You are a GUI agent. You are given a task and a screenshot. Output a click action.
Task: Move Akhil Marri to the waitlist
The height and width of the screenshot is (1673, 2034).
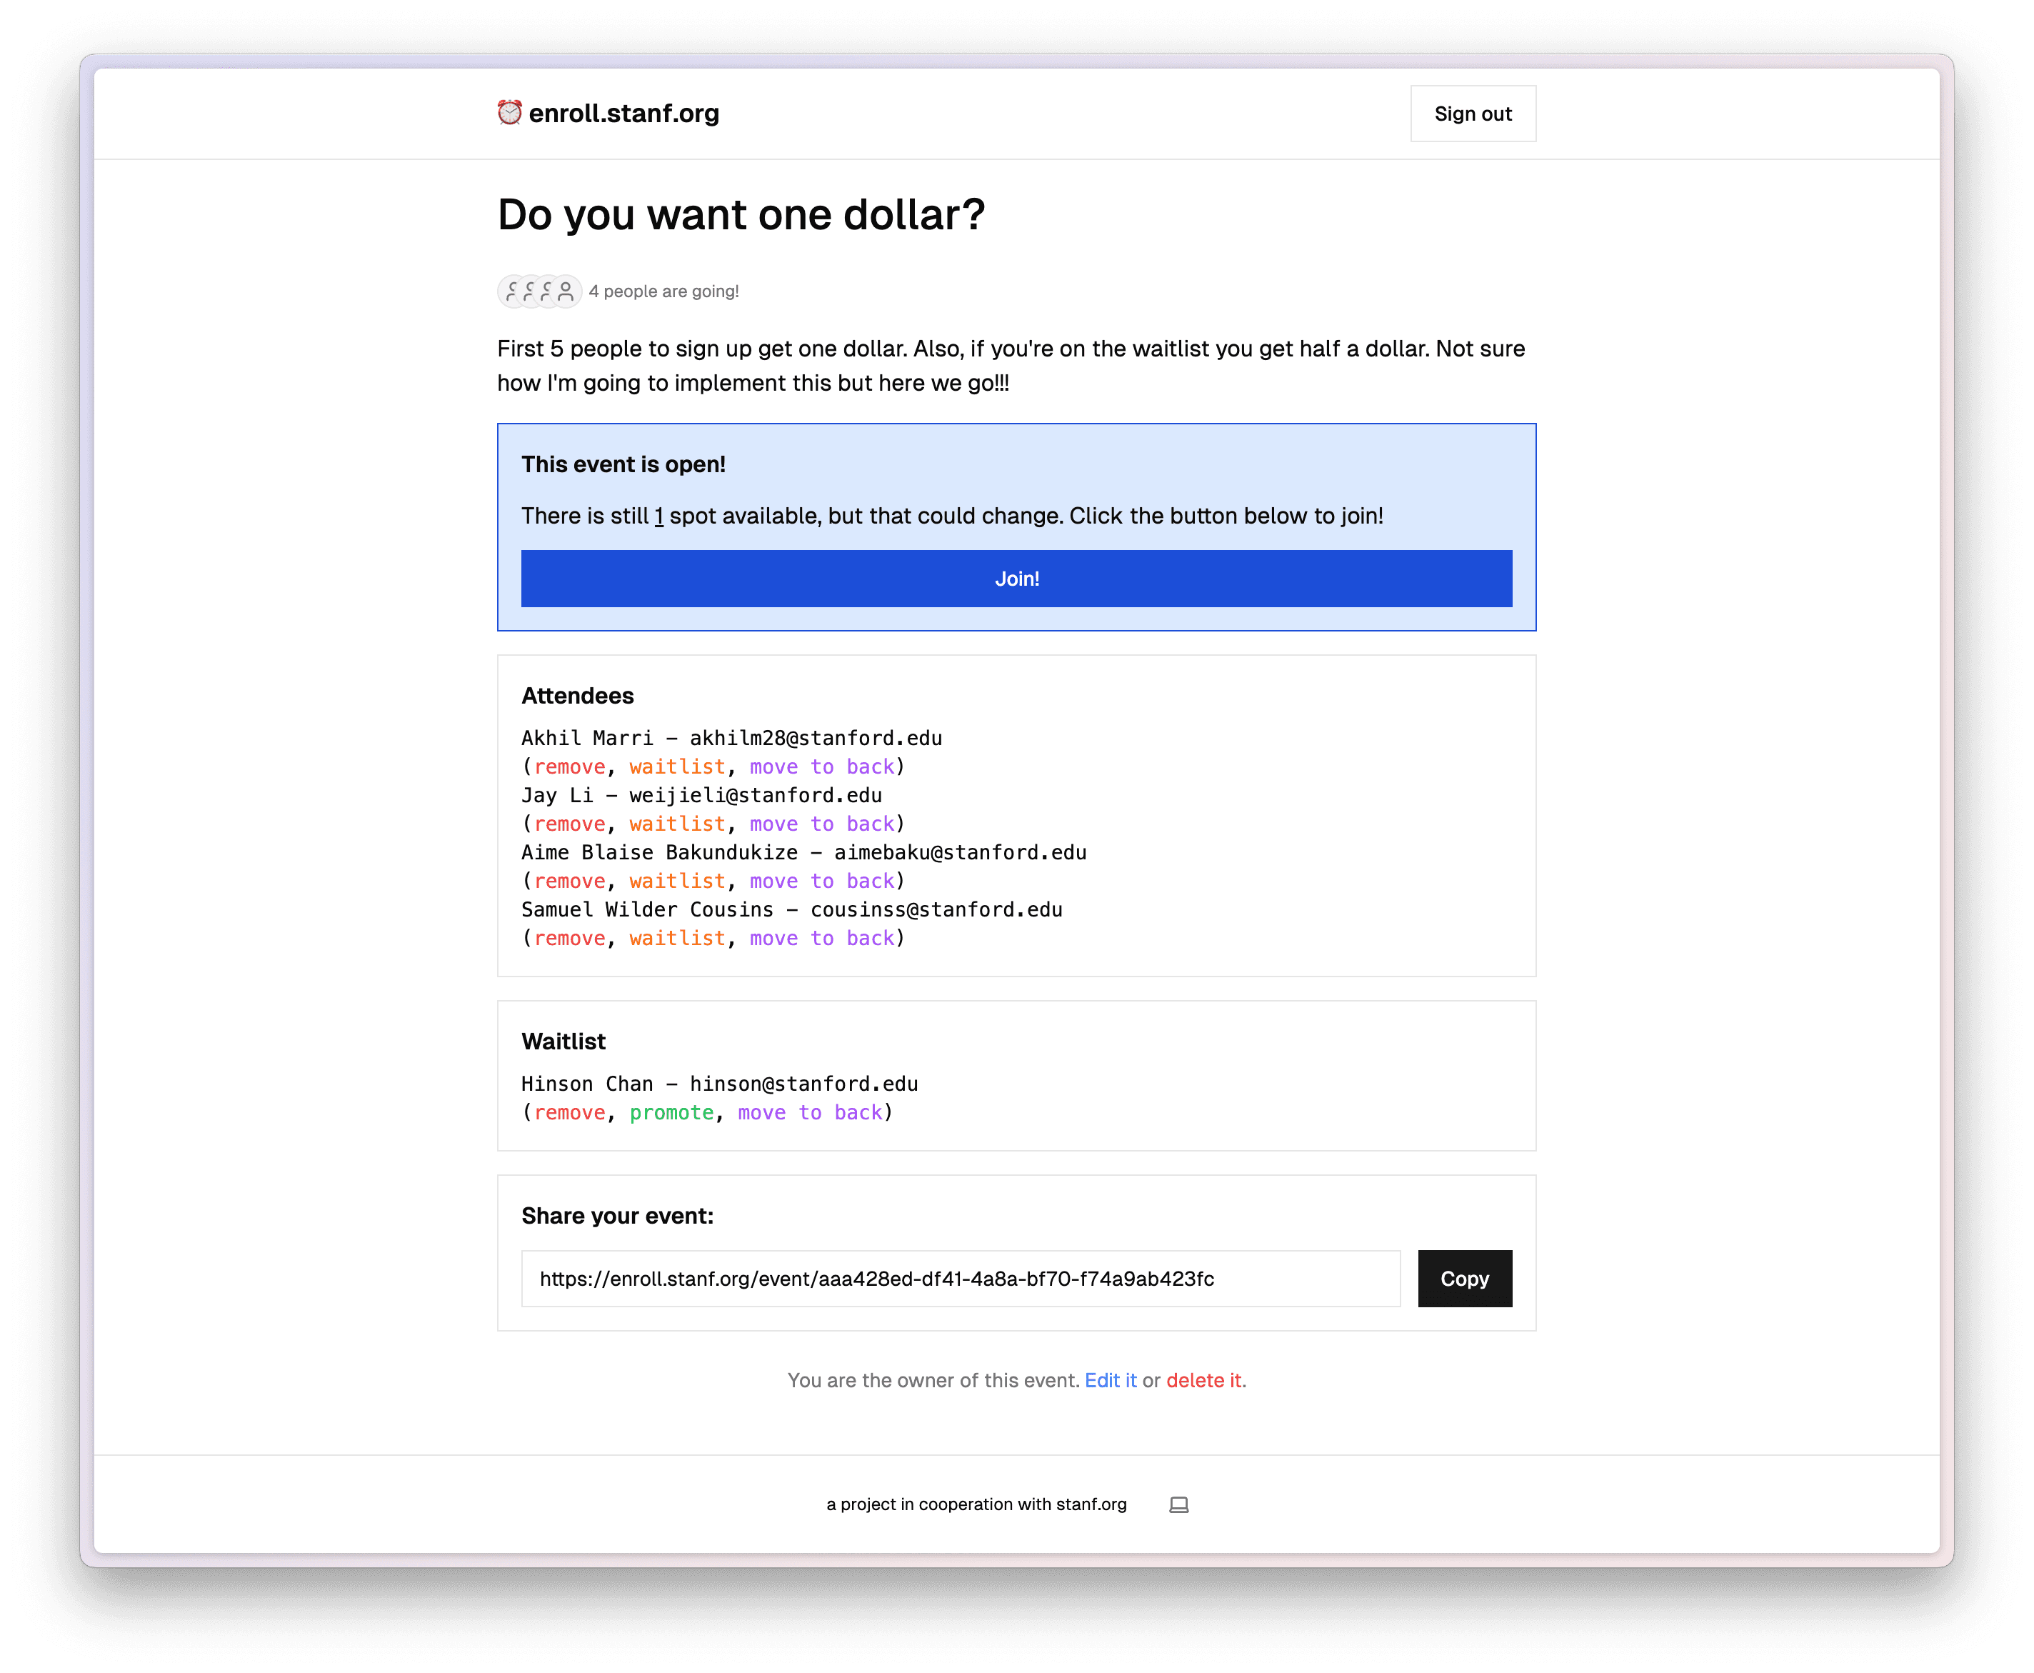(677, 767)
